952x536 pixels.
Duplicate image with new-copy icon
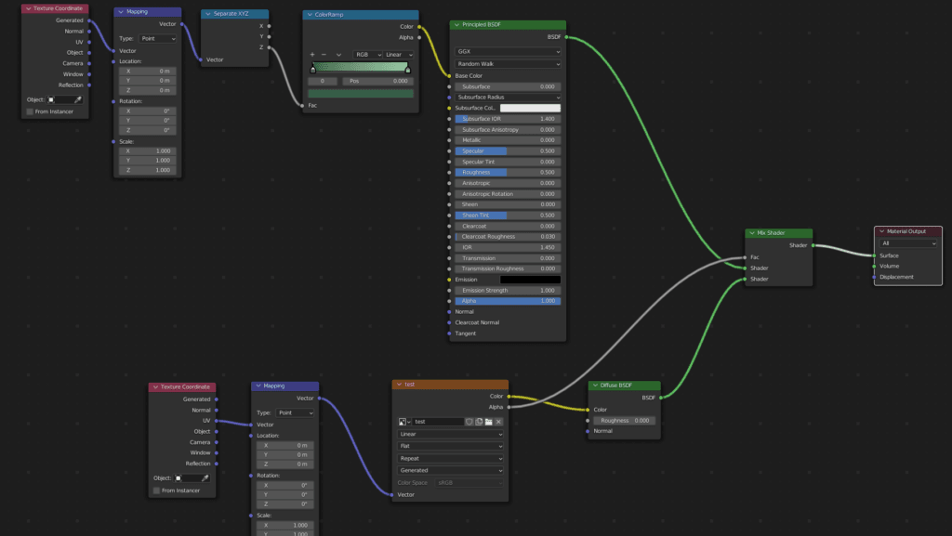[479, 422]
